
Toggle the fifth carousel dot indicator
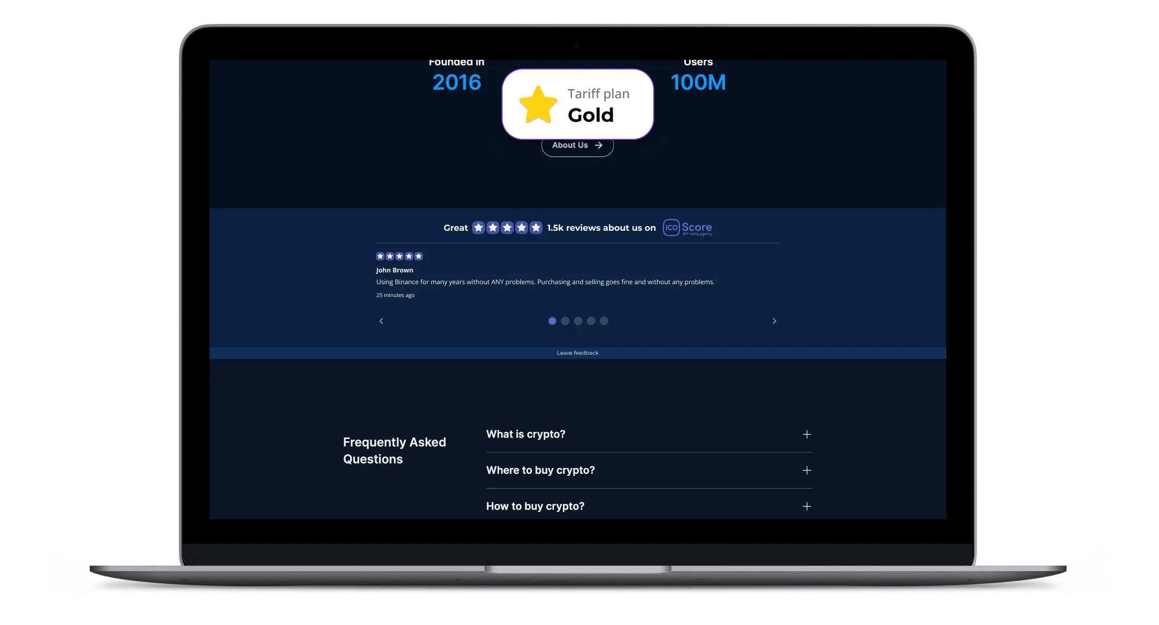pos(603,321)
